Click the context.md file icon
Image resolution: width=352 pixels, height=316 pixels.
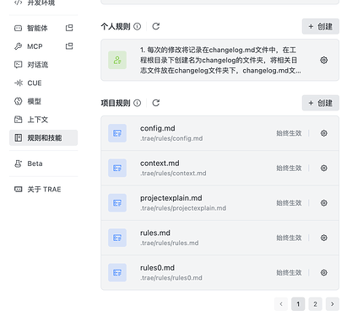[x=117, y=168]
